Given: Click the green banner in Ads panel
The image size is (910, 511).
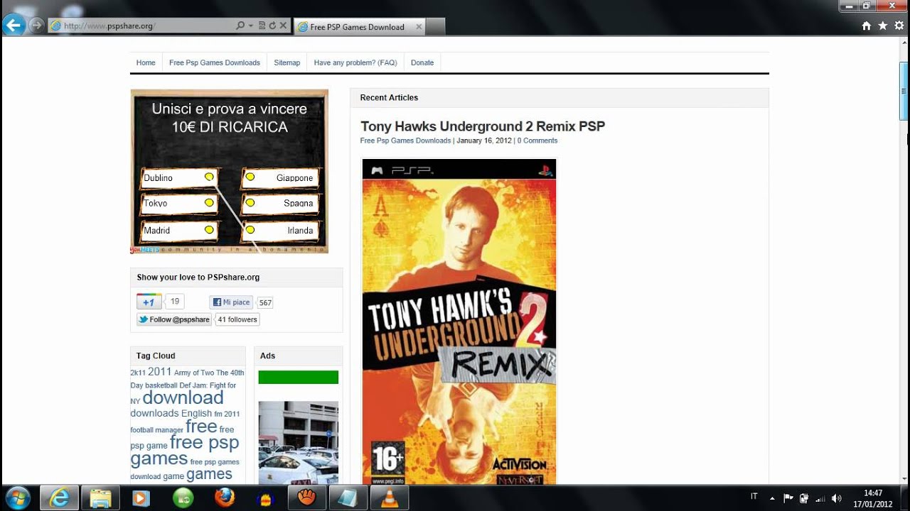Looking at the screenshot, I should tap(298, 377).
